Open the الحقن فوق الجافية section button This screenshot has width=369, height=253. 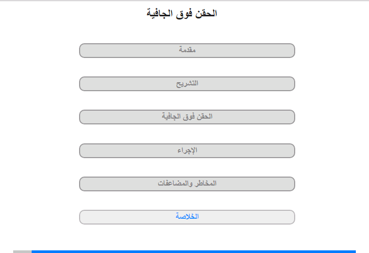tap(187, 117)
